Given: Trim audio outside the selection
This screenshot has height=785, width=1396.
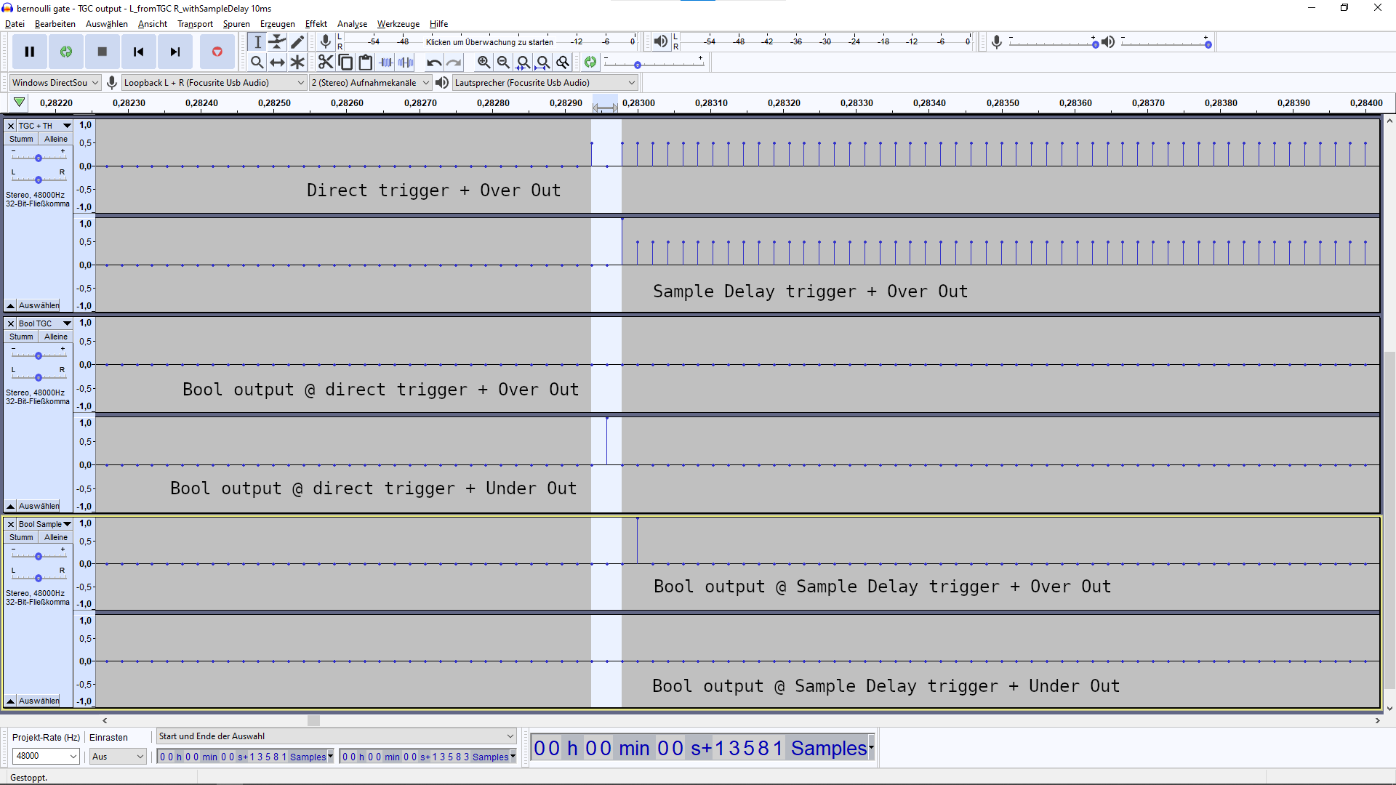Looking at the screenshot, I should pos(386,62).
